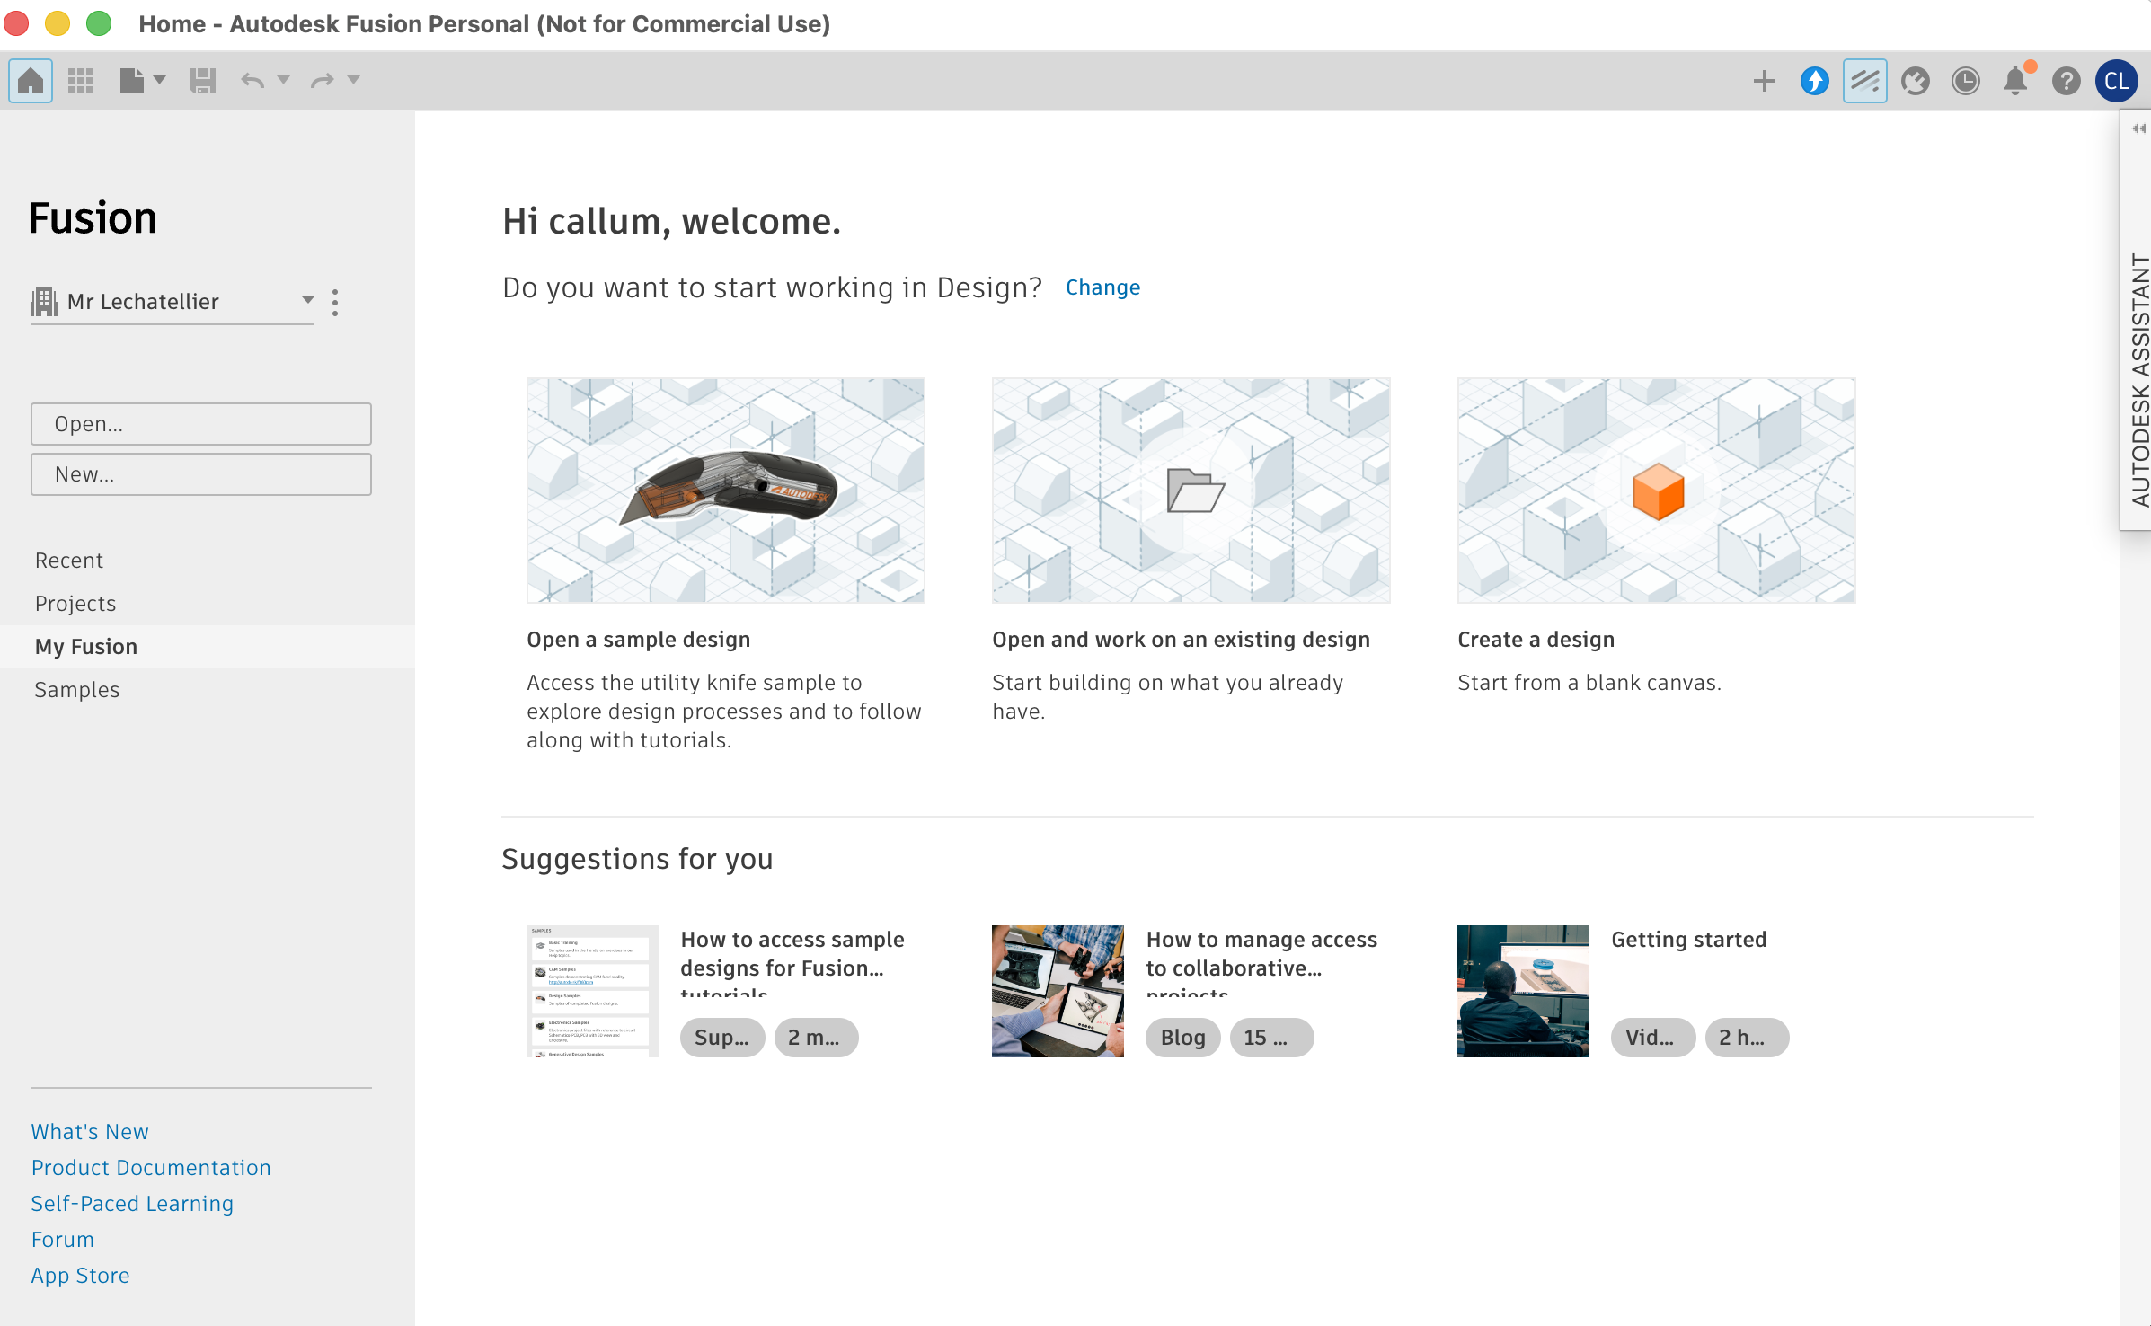Click the 'Create a design' heading
The width and height of the screenshot is (2151, 1326).
click(1536, 640)
